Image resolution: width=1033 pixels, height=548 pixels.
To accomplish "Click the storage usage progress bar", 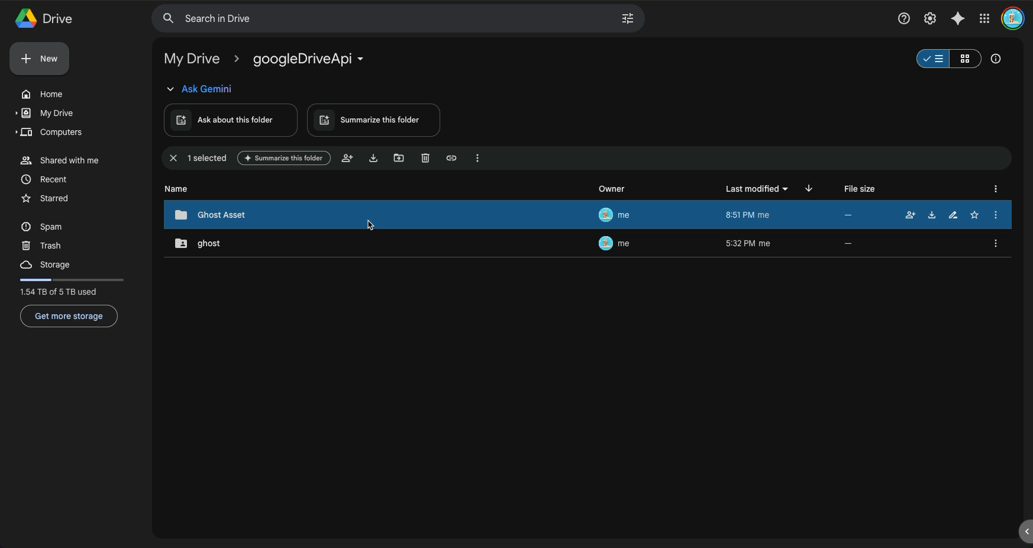I will pos(72,279).
